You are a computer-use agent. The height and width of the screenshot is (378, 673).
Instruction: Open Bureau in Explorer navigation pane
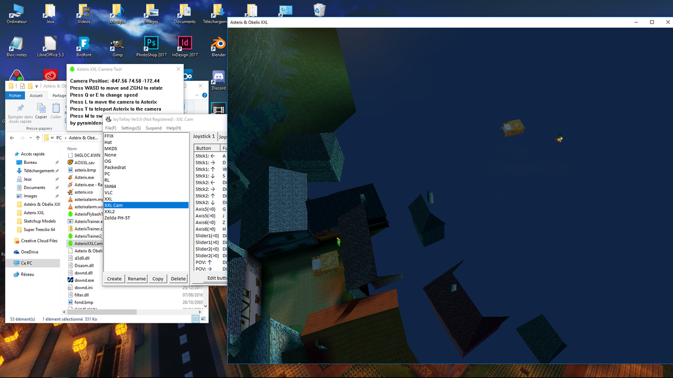30,162
